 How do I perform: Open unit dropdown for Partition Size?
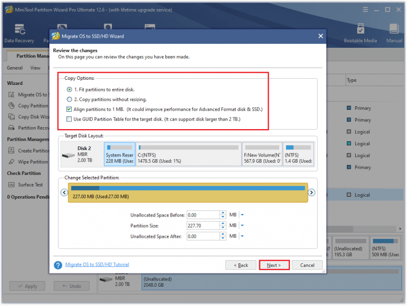coord(242,225)
